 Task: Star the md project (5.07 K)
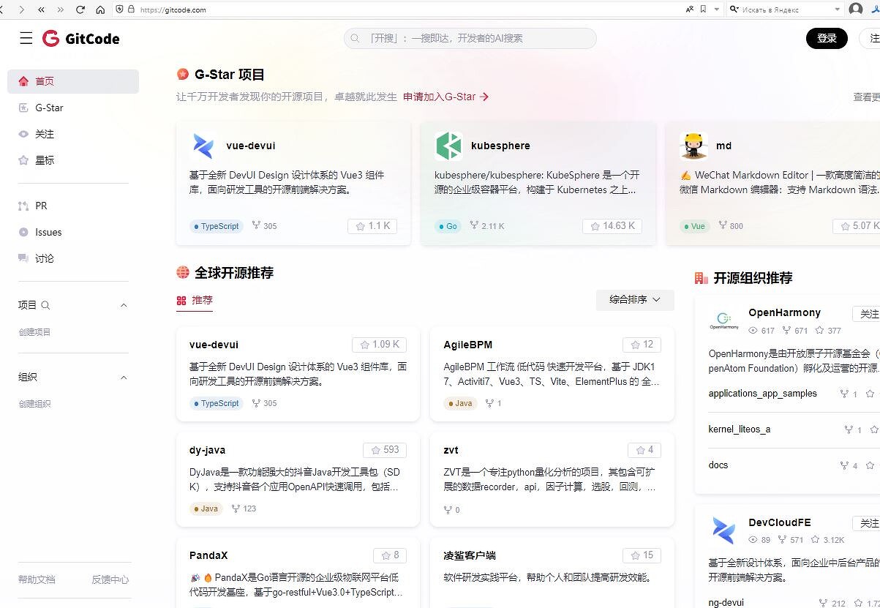857,226
